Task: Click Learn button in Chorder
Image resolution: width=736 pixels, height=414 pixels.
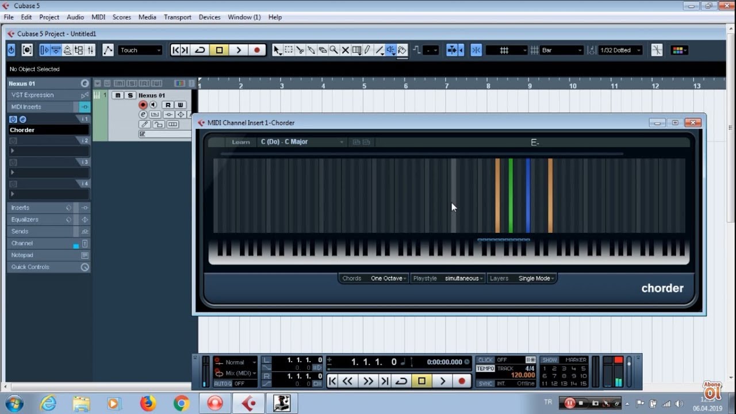Action: [x=240, y=141]
